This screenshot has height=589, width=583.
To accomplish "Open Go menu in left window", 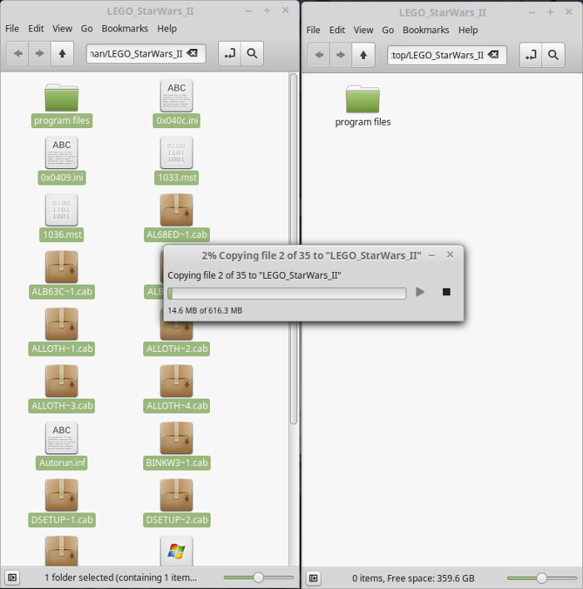I will [x=87, y=28].
